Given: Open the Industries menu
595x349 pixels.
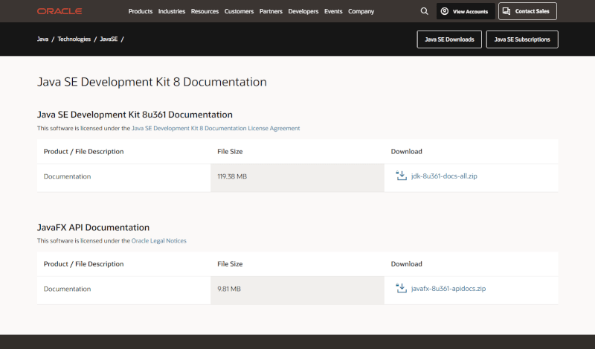Looking at the screenshot, I should click(x=172, y=11).
